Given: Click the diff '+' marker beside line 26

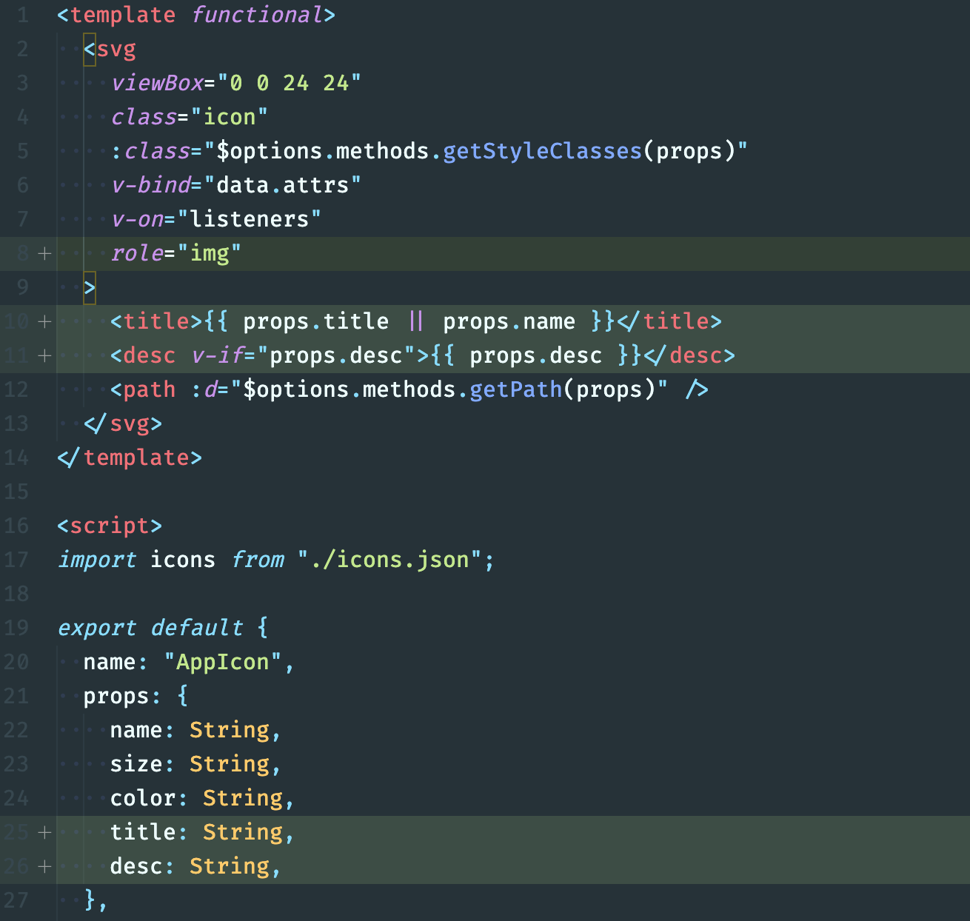Looking at the screenshot, I should [44, 866].
